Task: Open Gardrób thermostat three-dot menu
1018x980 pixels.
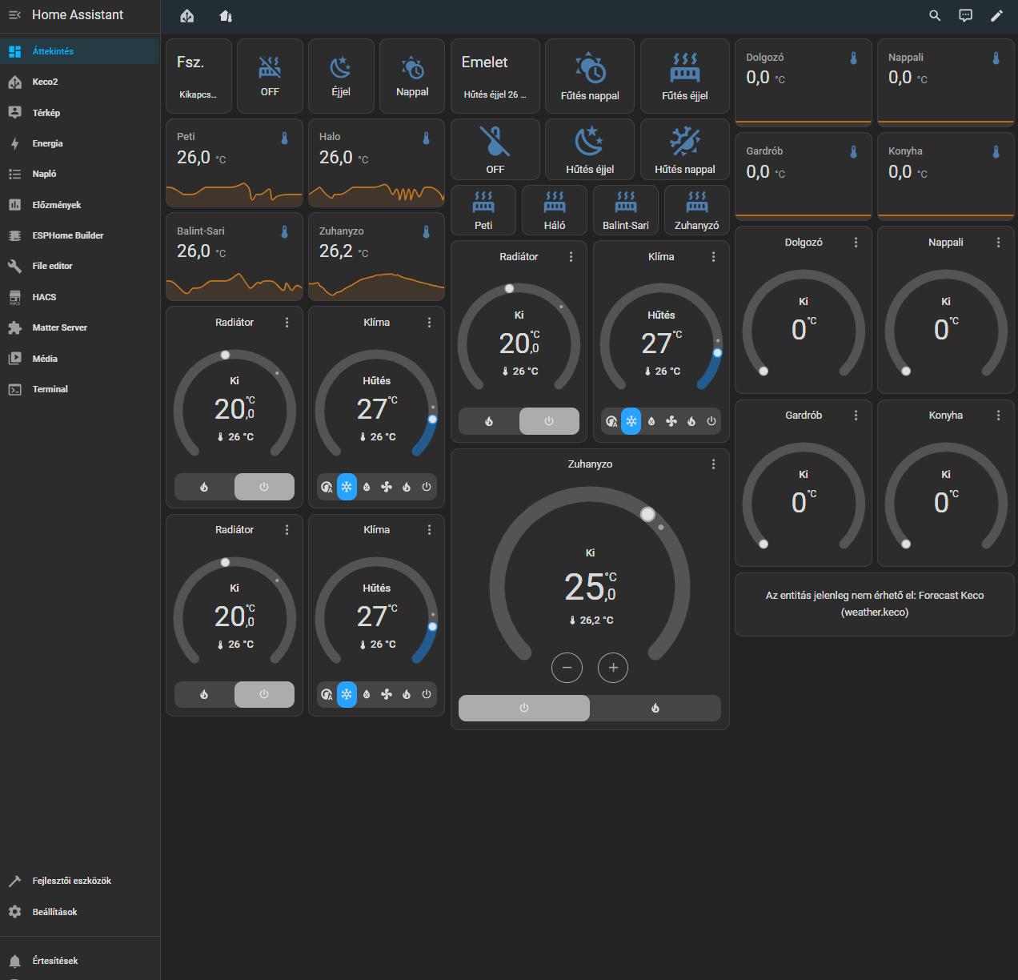Action: 856,416
